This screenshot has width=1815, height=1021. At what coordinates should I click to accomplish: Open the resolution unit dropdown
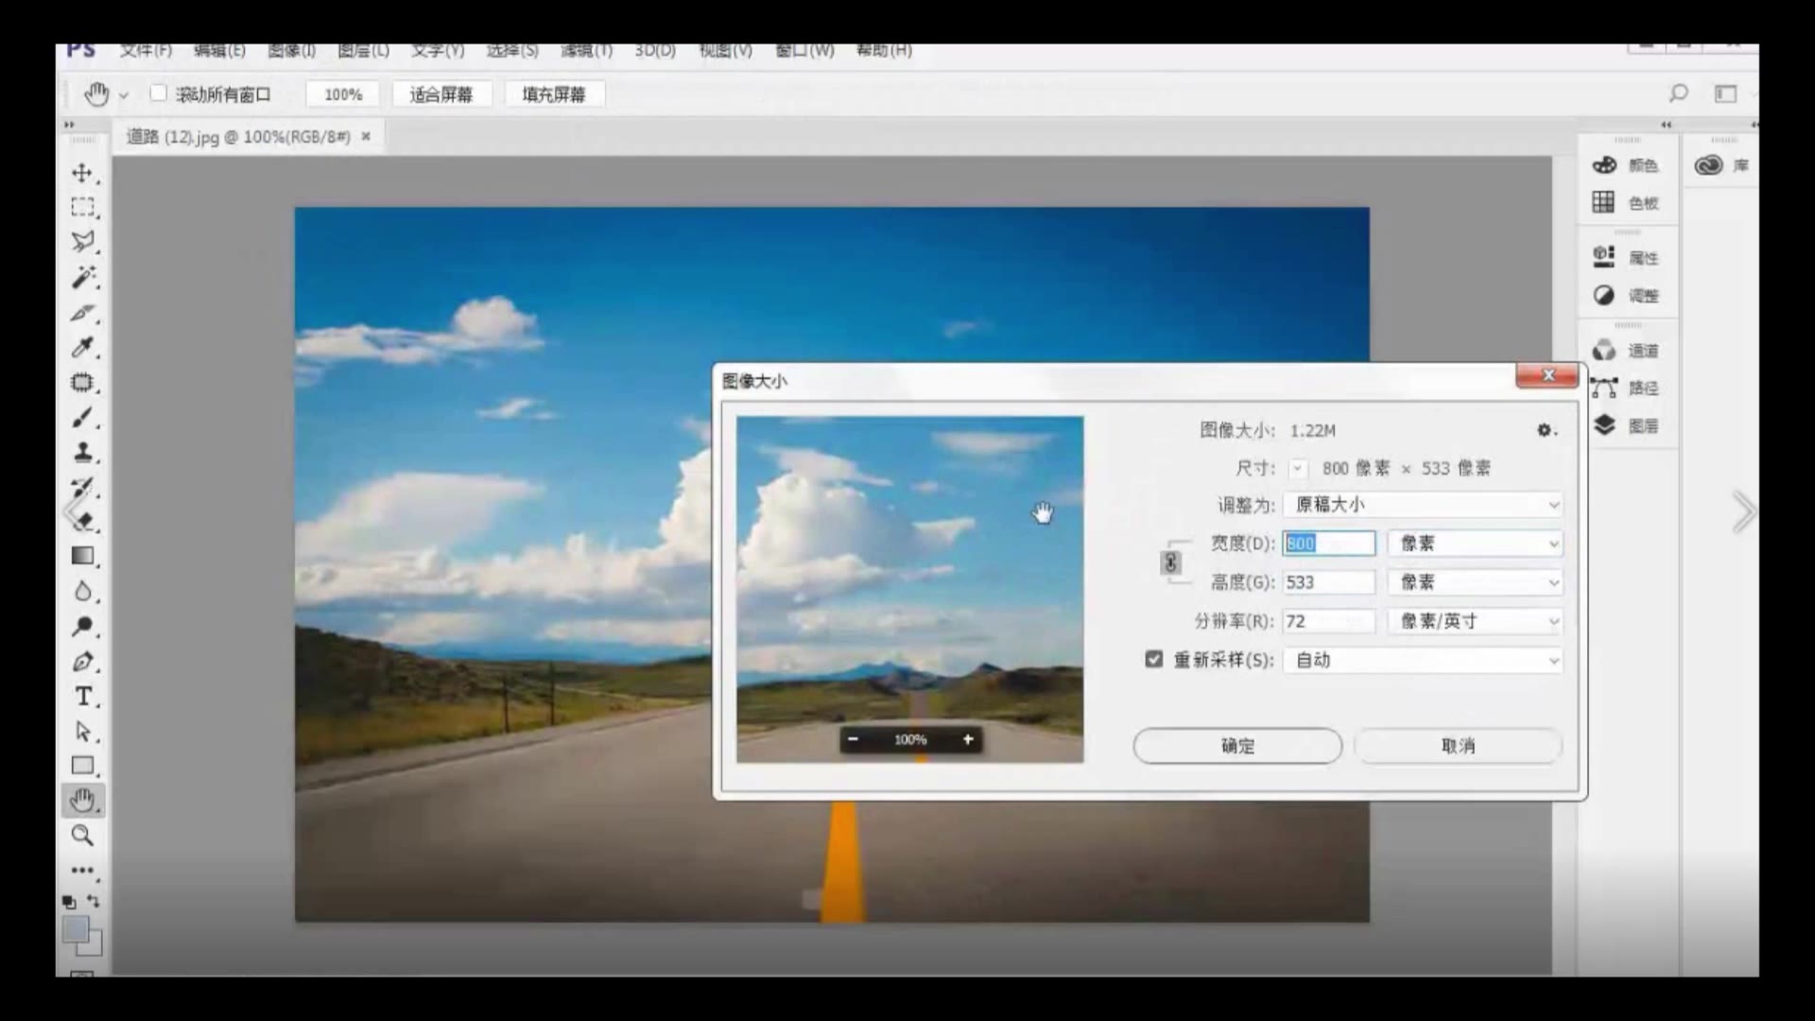click(x=1475, y=621)
